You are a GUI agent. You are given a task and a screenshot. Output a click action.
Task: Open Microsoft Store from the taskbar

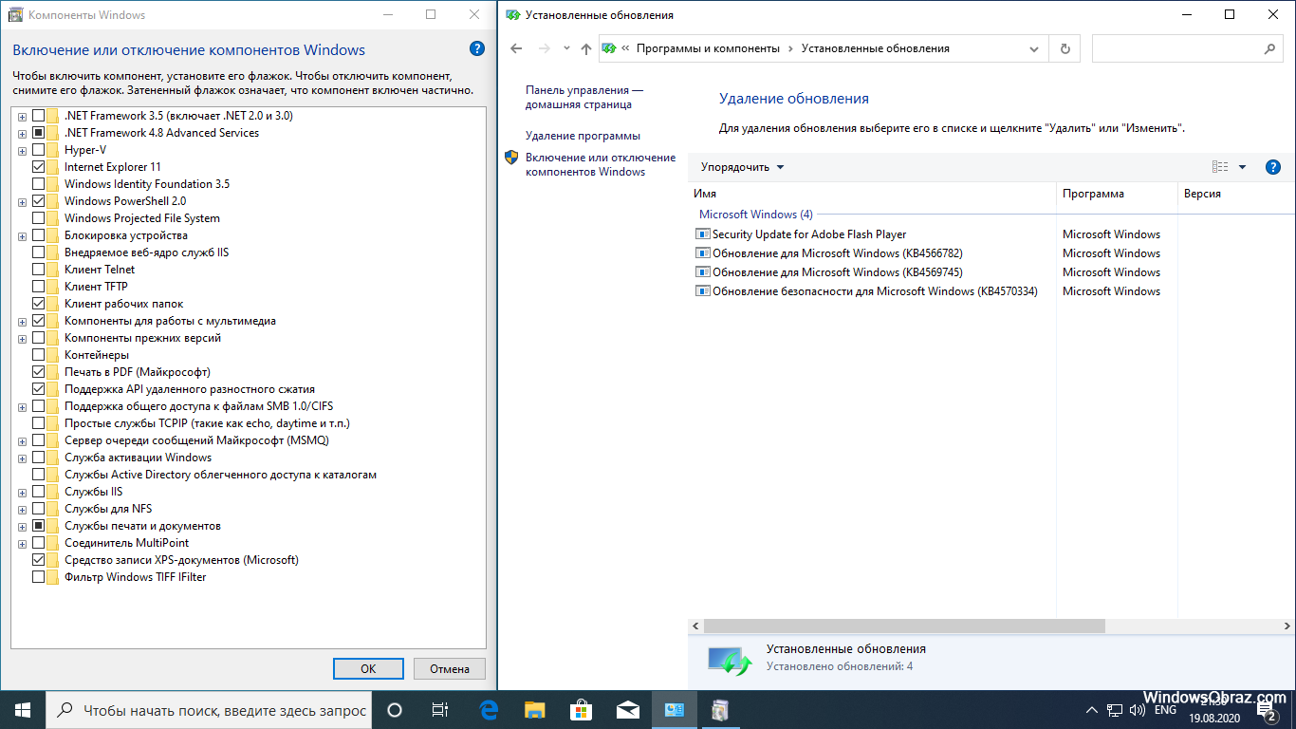click(581, 710)
